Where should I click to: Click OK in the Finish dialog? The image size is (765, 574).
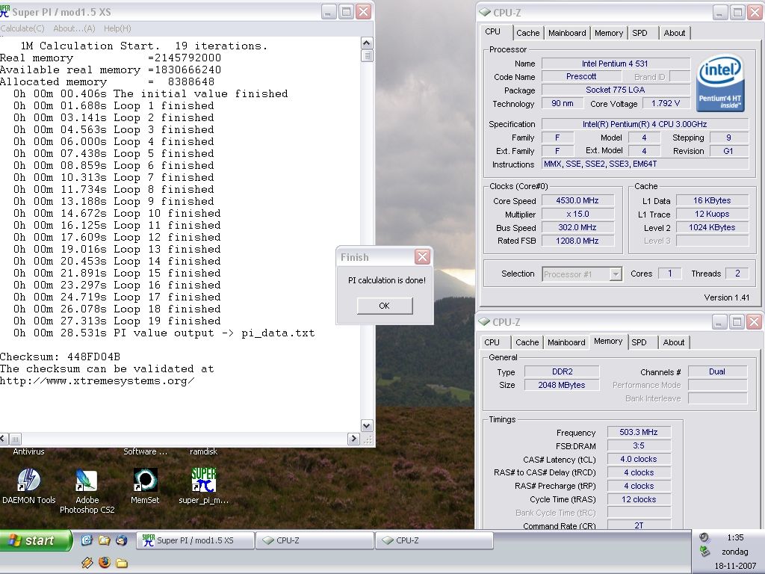tap(385, 306)
